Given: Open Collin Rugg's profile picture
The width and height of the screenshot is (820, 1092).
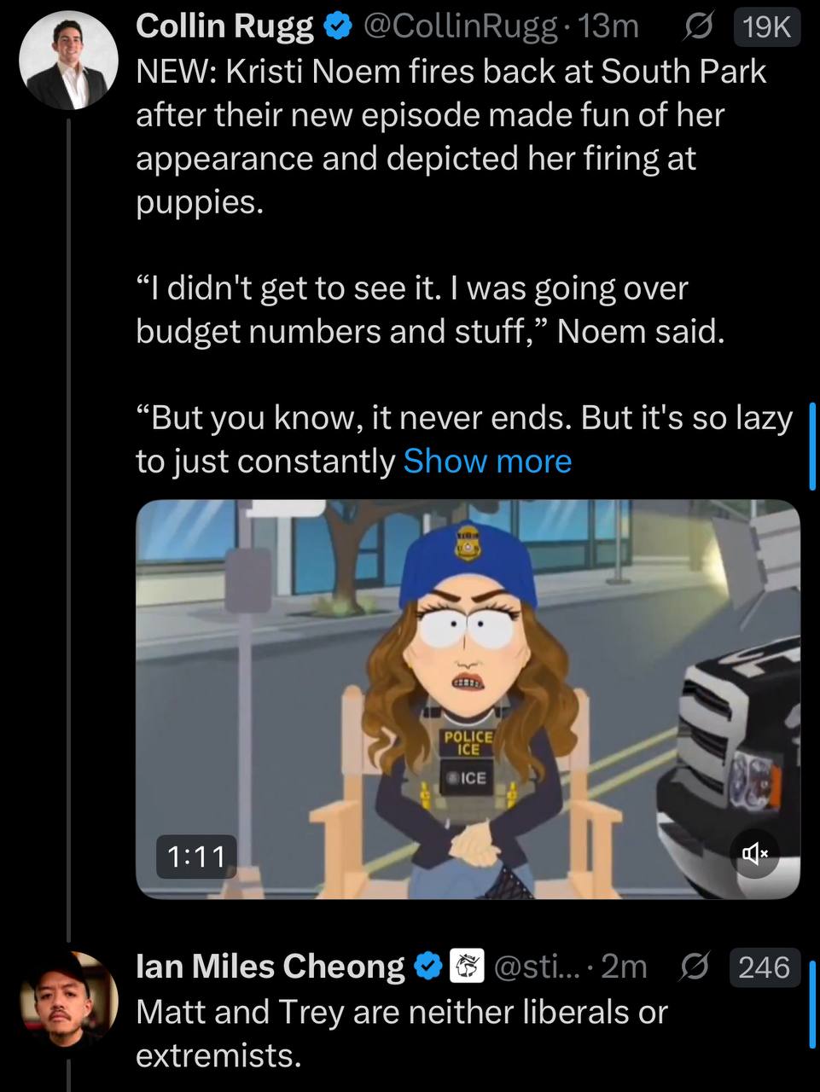Looking at the screenshot, I should (68, 61).
